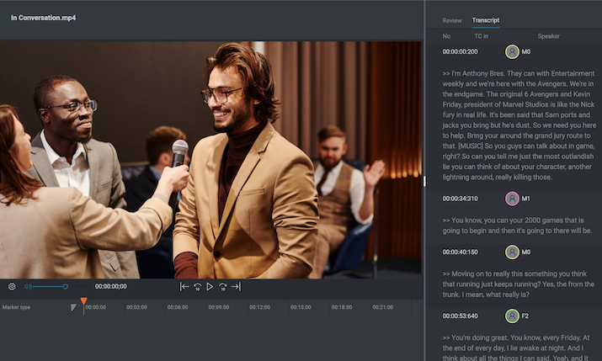
Task: Jump to end of video
Action: coord(236,286)
